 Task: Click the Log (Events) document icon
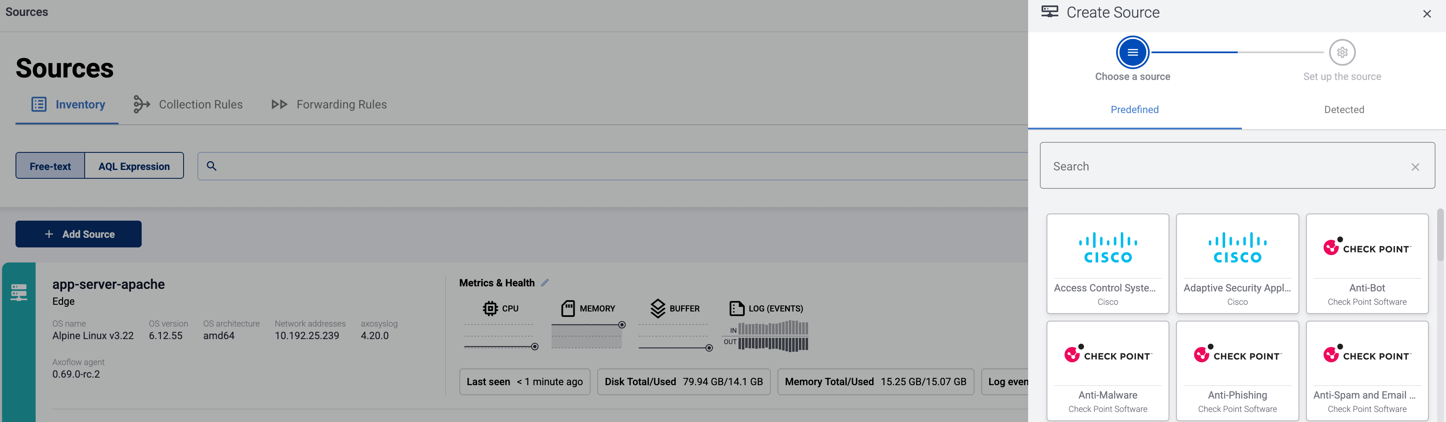736,308
